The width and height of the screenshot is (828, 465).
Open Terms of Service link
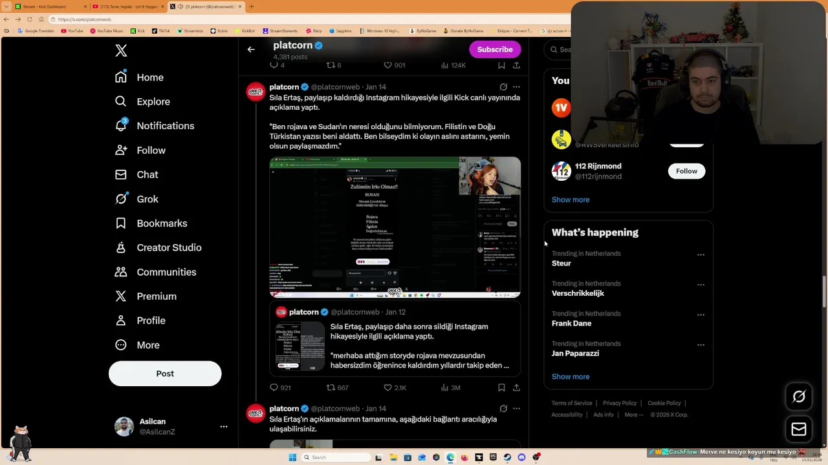point(572,403)
